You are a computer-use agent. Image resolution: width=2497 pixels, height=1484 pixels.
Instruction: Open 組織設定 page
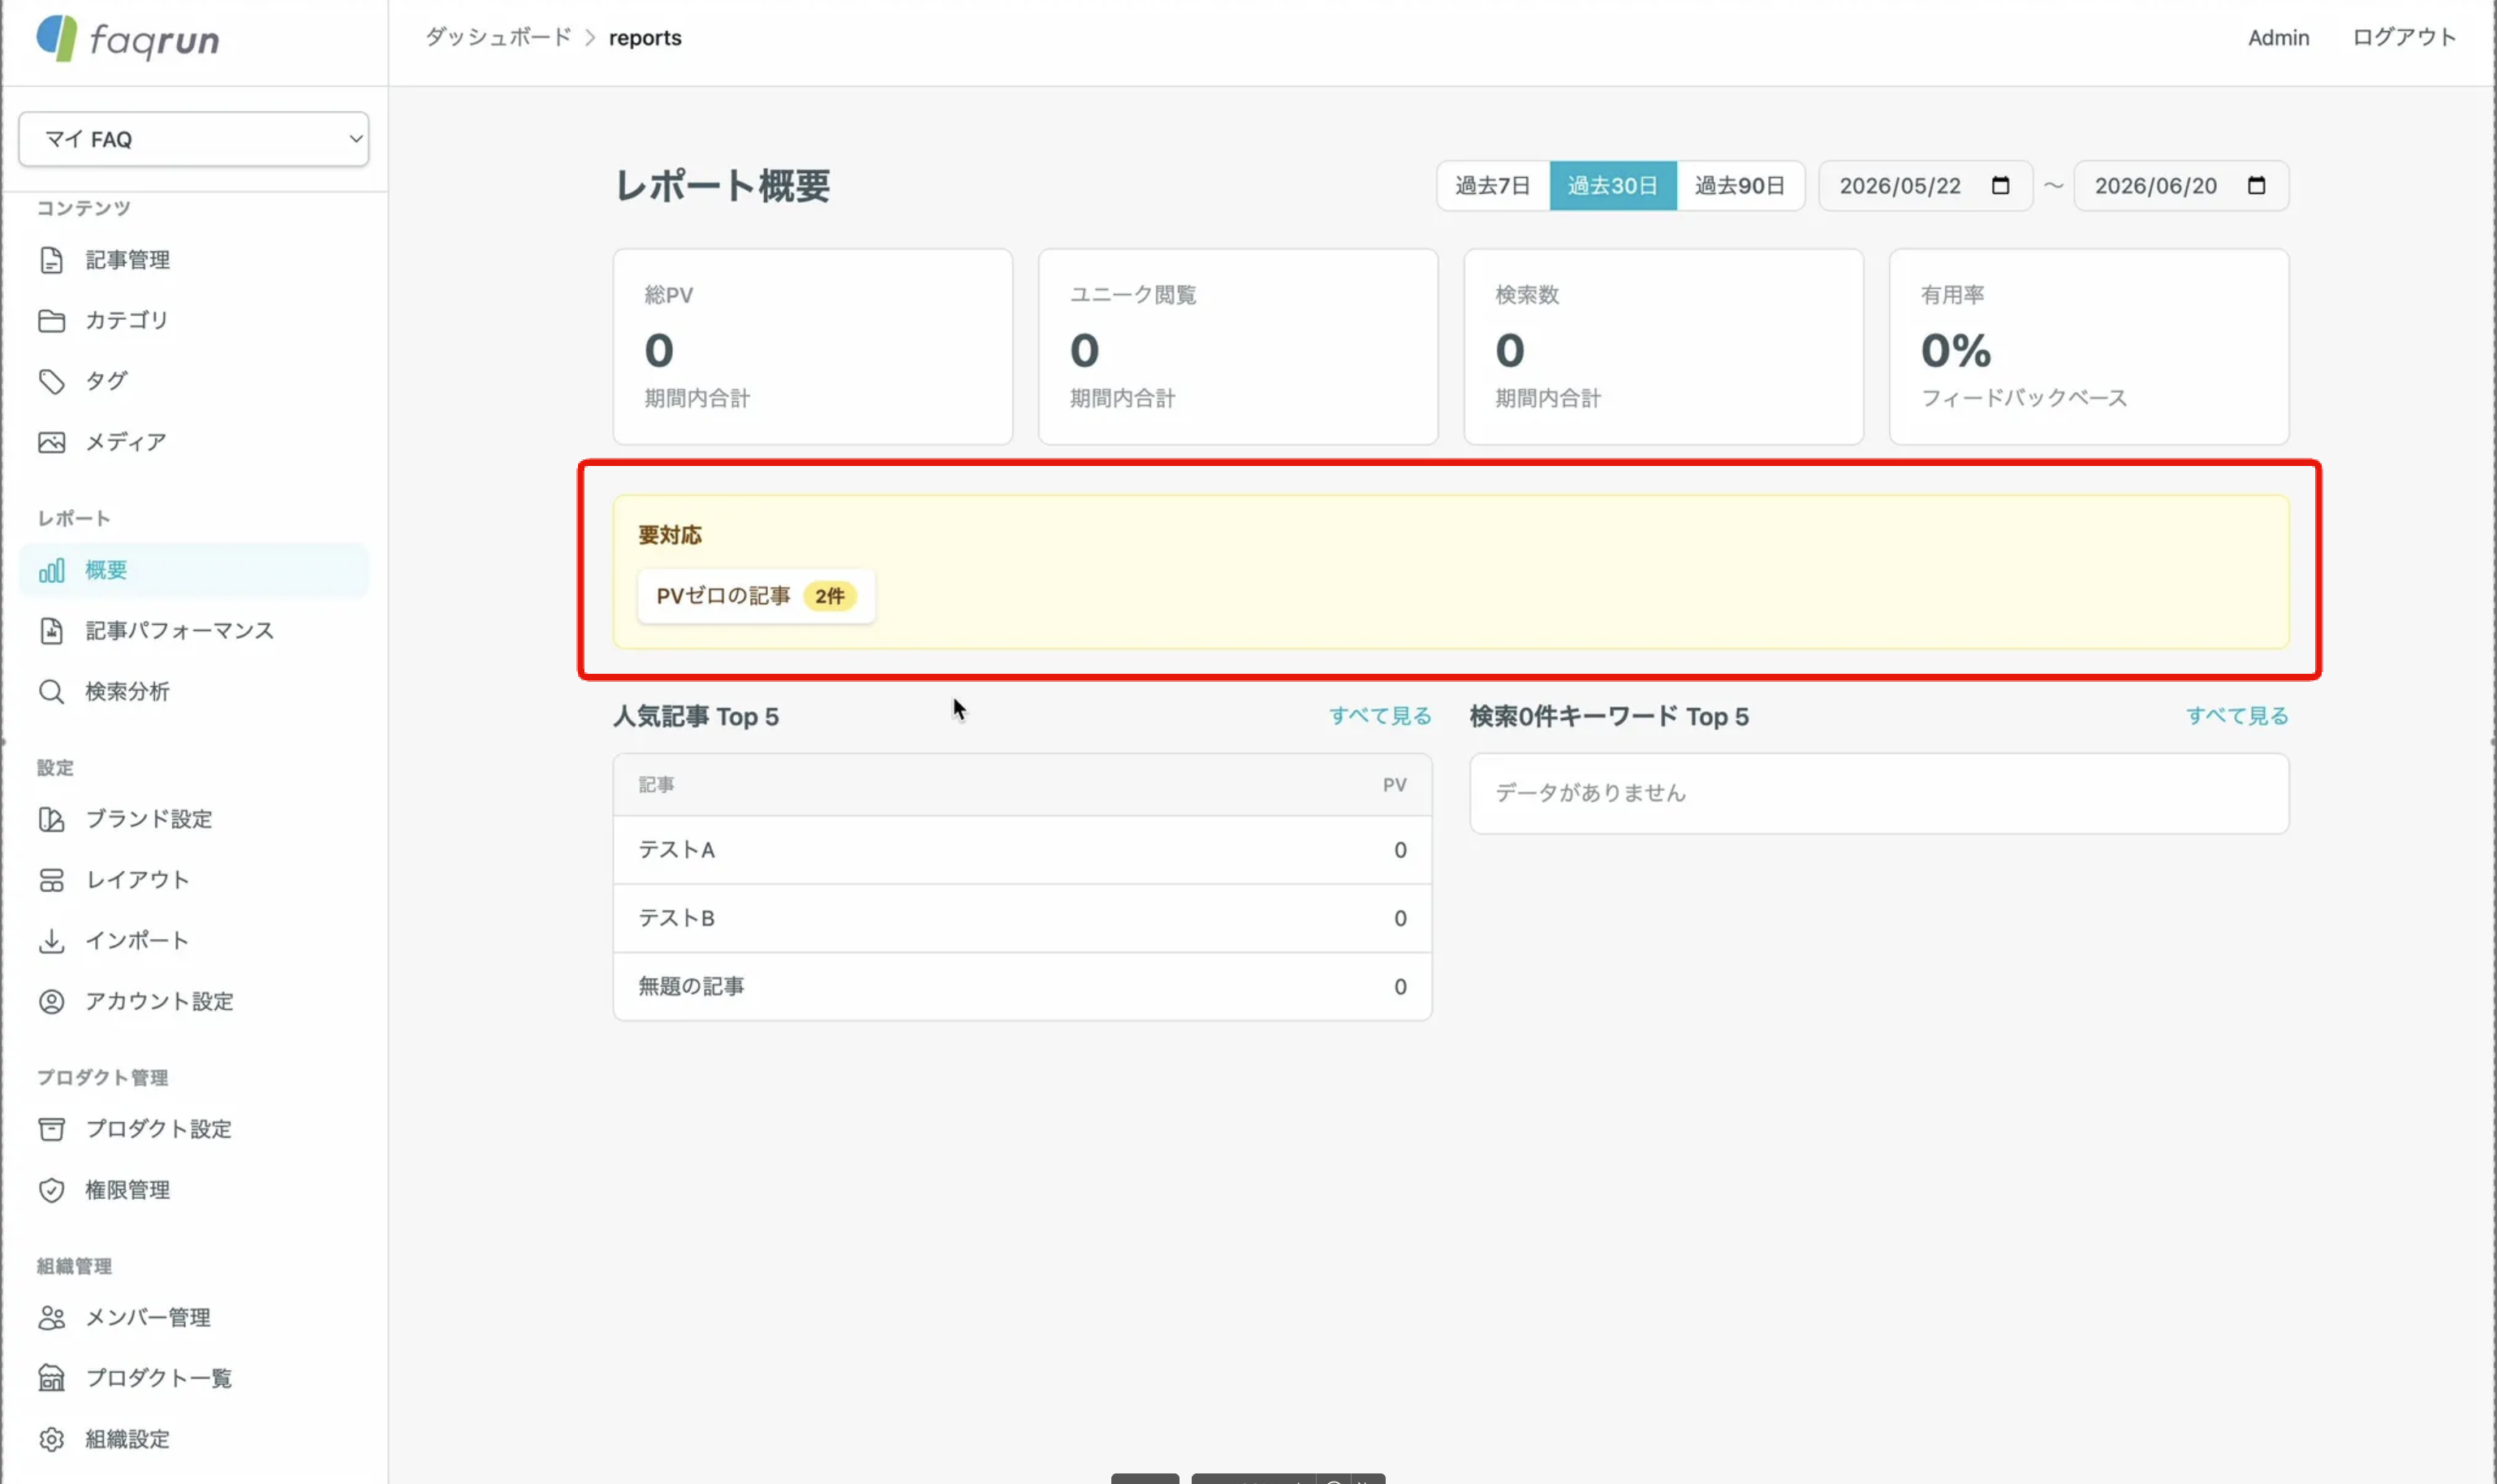pyautogui.click(x=194, y=1439)
